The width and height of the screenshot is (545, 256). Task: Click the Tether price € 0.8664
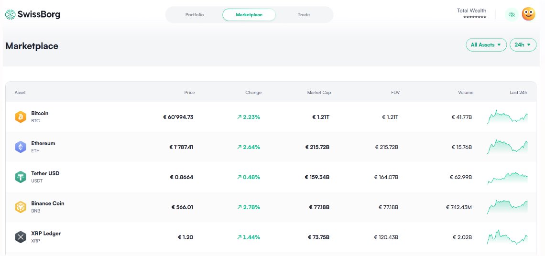click(x=182, y=177)
